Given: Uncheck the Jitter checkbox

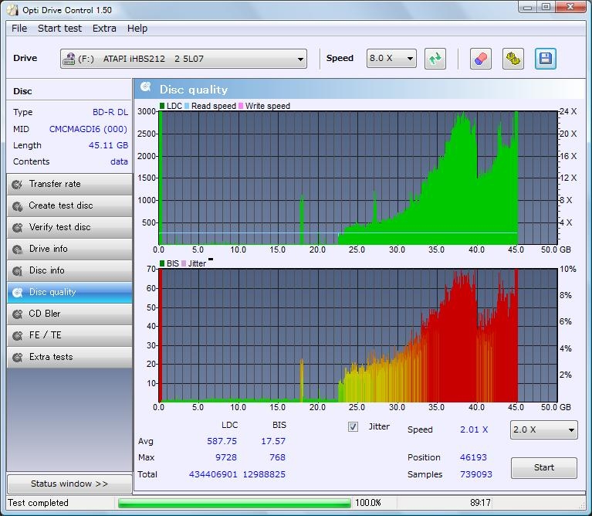Looking at the screenshot, I should click(x=354, y=426).
